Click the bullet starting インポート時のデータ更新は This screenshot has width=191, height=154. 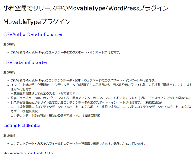pyautogui.click(x=101, y=87)
